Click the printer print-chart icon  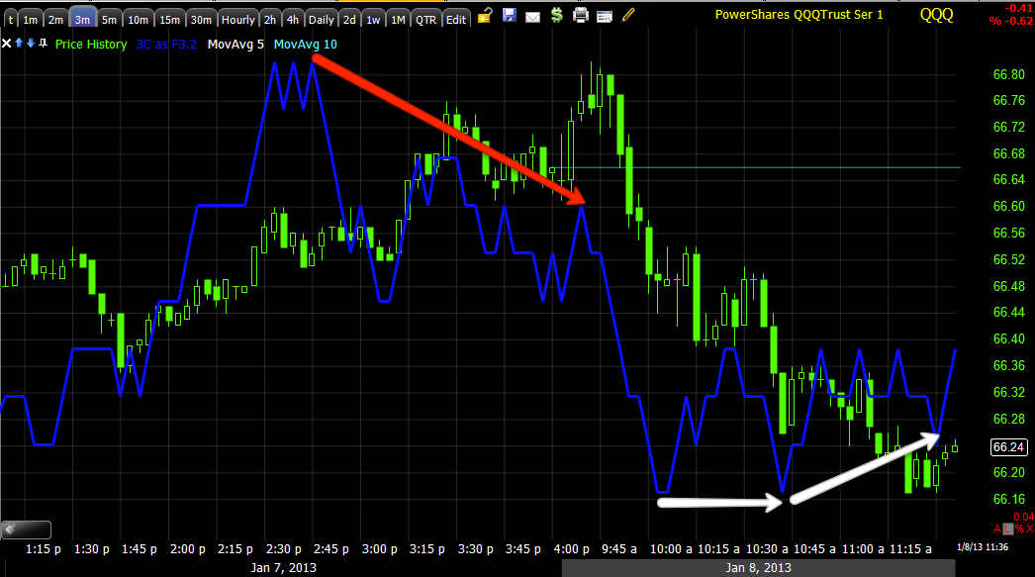580,15
